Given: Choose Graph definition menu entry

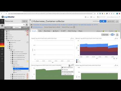Looking at the screenshot, I should (x=68, y=74).
